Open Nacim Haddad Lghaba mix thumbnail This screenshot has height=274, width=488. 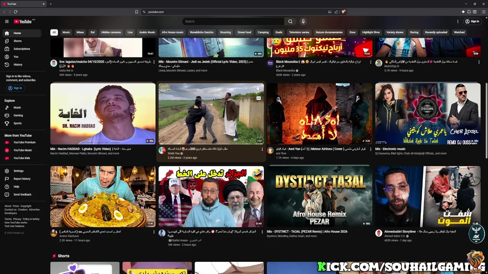point(103,113)
